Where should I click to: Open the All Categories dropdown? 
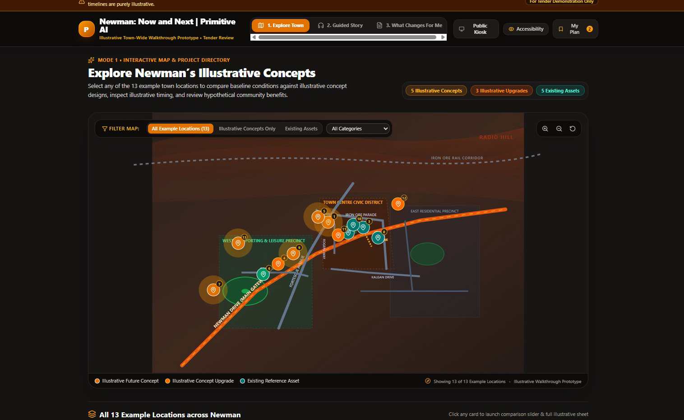[x=358, y=129]
